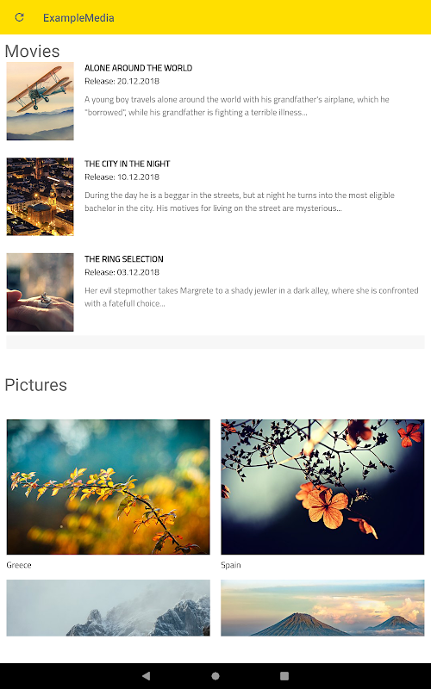Open Alone Around The World title
This screenshot has height=689, width=431.
tap(138, 68)
